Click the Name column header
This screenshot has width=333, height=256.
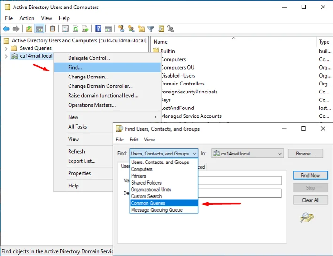point(233,42)
